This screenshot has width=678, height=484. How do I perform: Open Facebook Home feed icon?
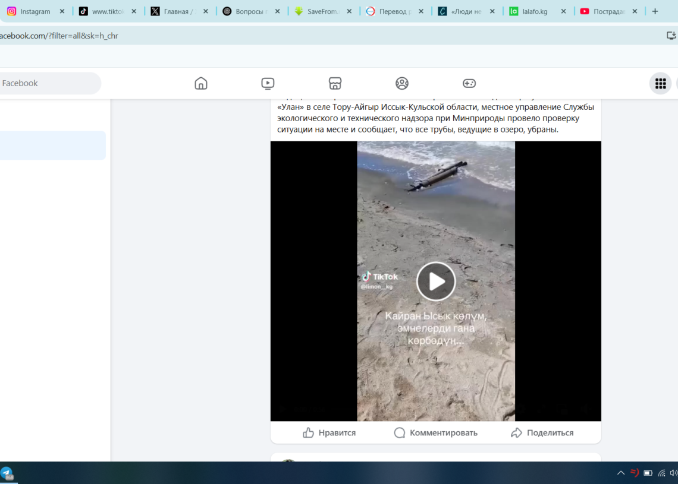click(x=201, y=83)
